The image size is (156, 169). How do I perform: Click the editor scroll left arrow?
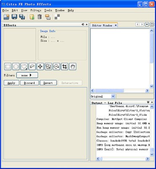pos(93,90)
